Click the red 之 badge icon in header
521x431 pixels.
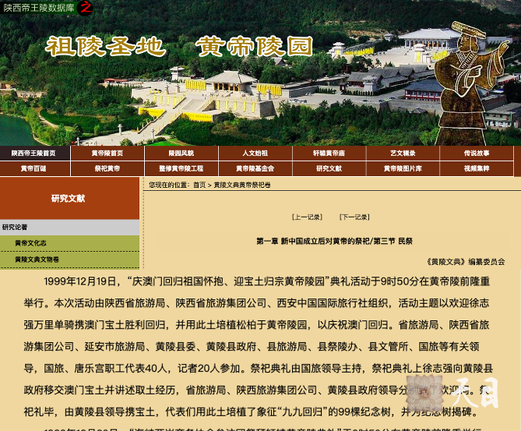[85, 8]
